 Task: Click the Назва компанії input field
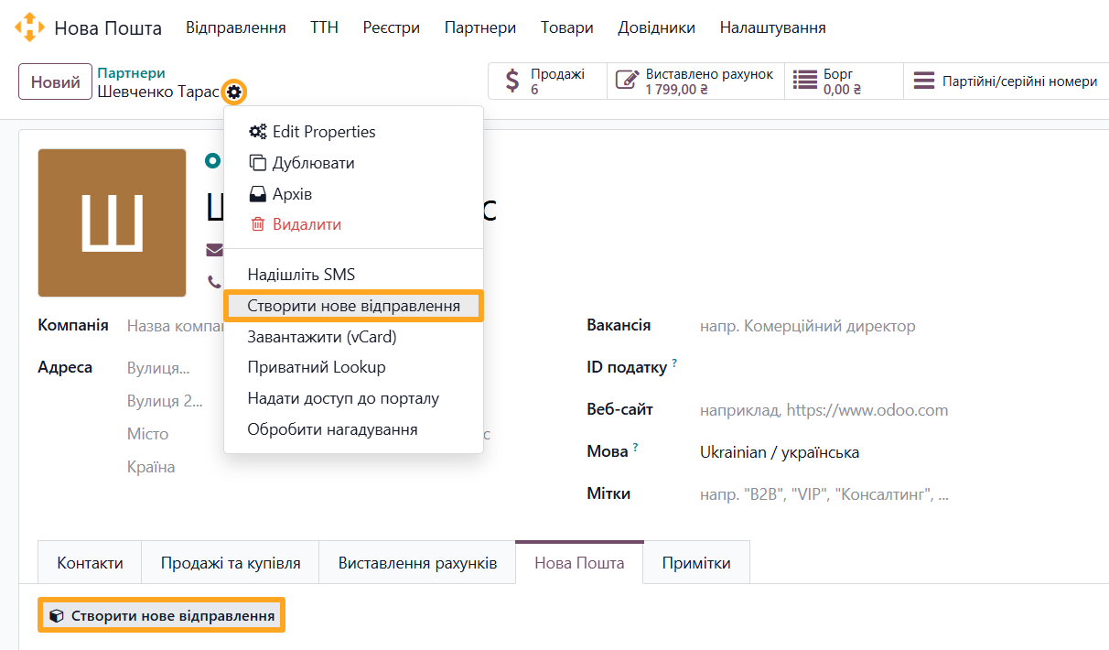click(174, 326)
